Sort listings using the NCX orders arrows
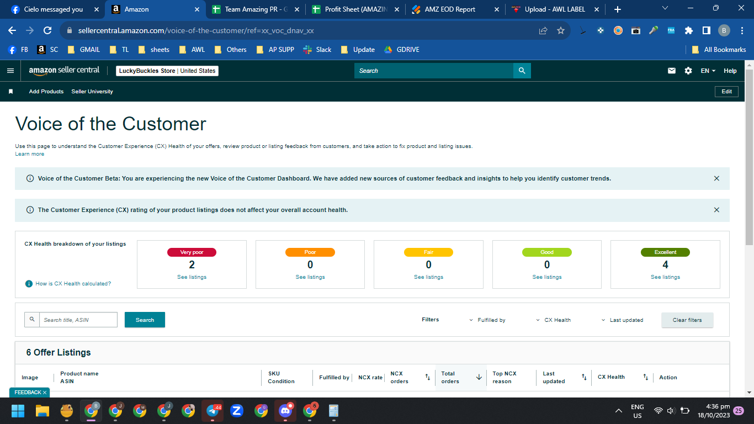The image size is (754, 424). coord(427,377)
